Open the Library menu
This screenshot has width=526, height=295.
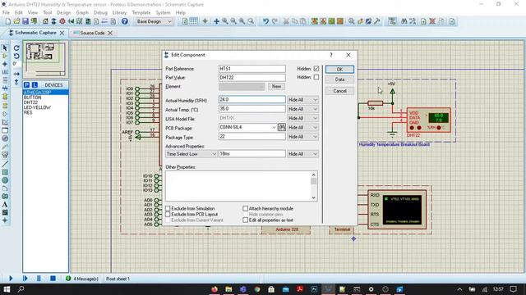[x=119, y=13]
